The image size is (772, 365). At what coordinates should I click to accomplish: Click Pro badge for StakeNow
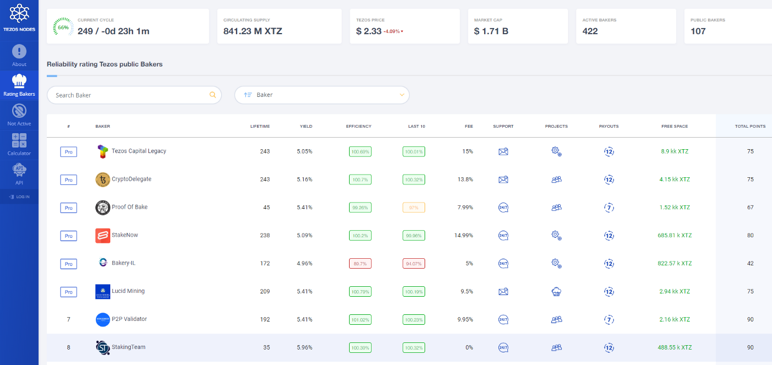tap(68, 236)
